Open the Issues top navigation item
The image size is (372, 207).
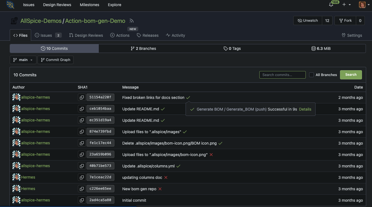29,5
